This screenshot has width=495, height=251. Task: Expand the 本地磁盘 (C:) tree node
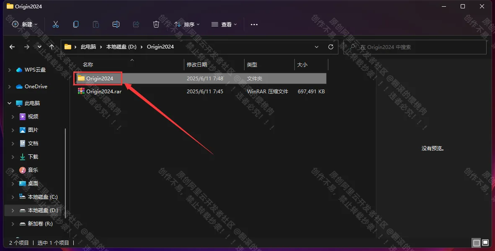pos(13,197)
